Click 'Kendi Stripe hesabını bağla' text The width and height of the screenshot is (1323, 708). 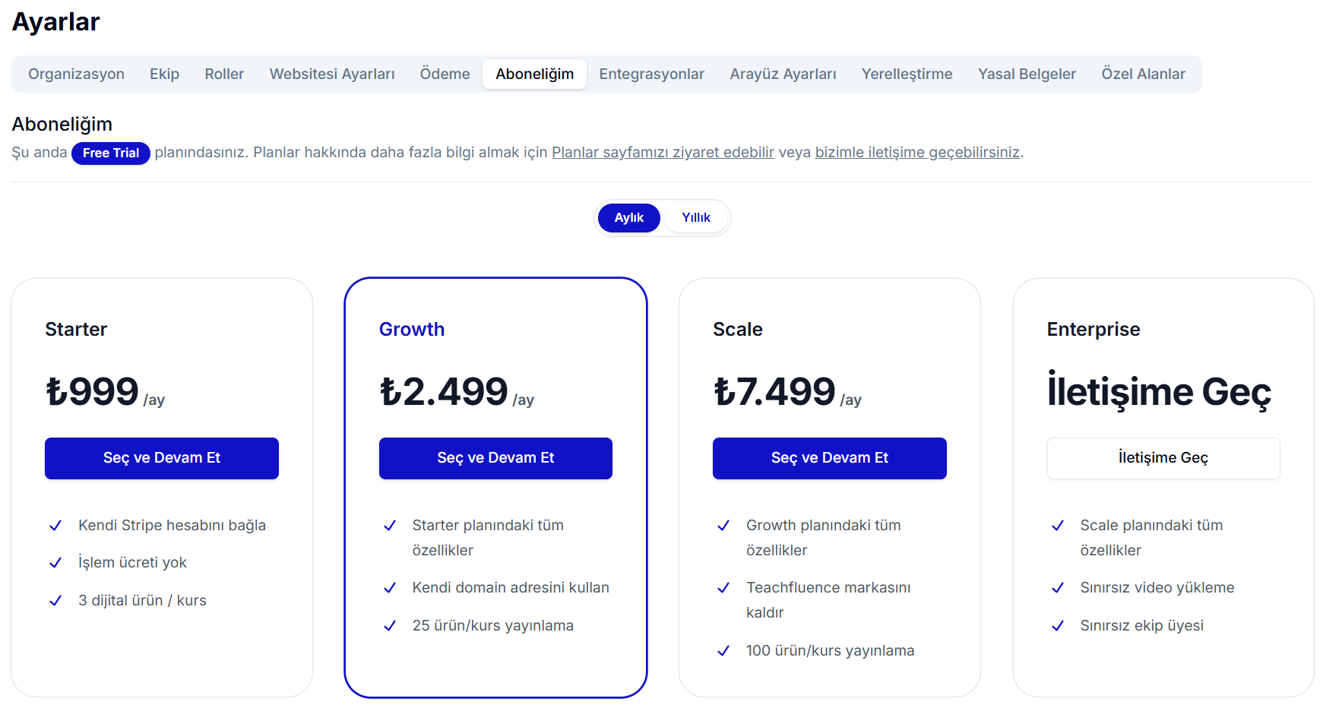(x=172, y=525)
